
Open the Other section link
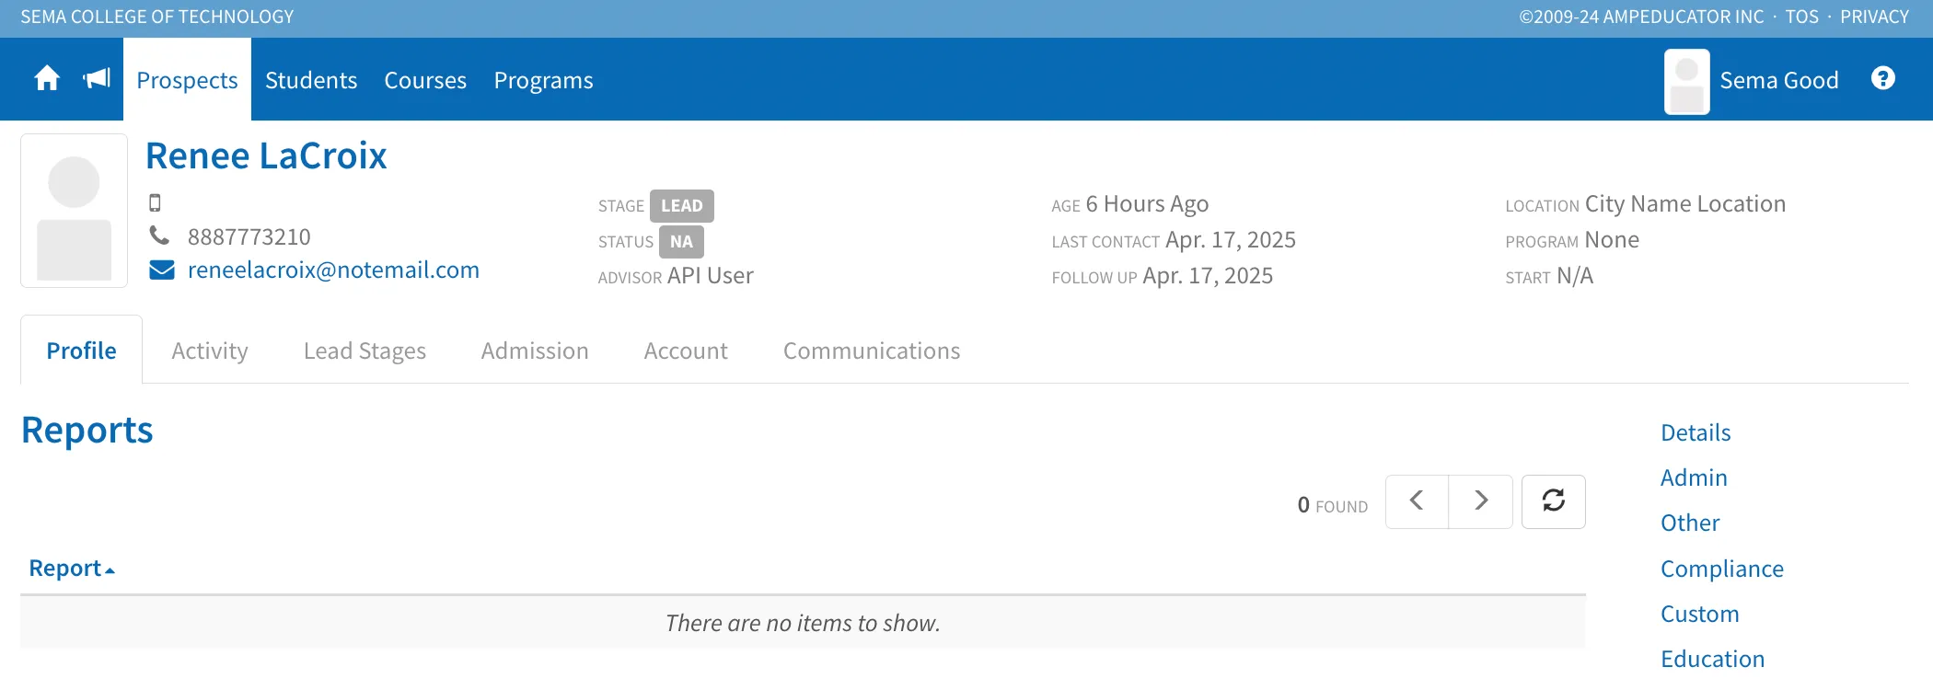(1690, 523)
